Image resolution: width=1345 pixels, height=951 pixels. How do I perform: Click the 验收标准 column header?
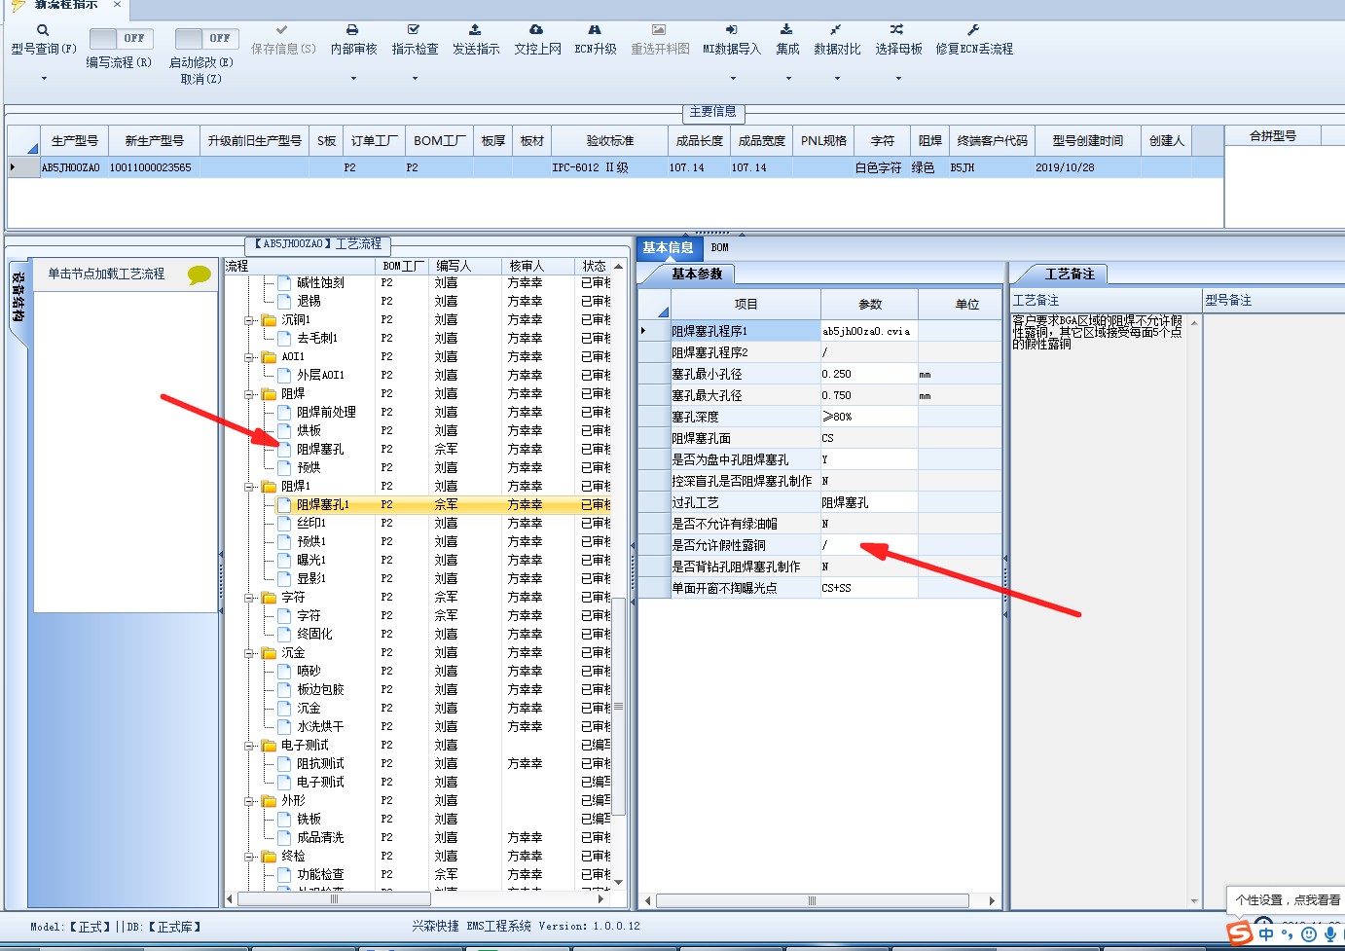[x=610, y=141]
